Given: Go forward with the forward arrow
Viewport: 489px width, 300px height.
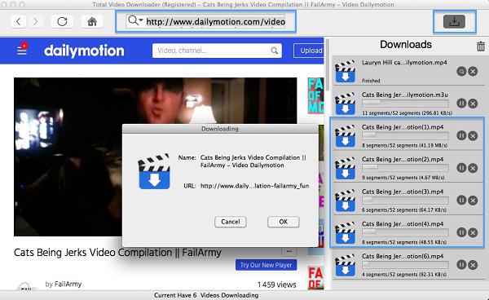Looking at the screenshot, I should pos(36,21).
